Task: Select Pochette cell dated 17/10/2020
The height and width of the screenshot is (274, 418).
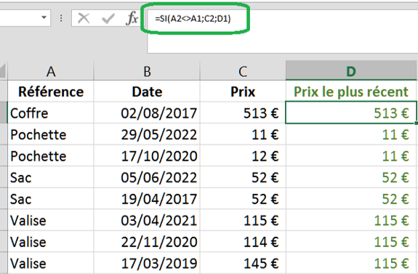Action: point(51,156)
